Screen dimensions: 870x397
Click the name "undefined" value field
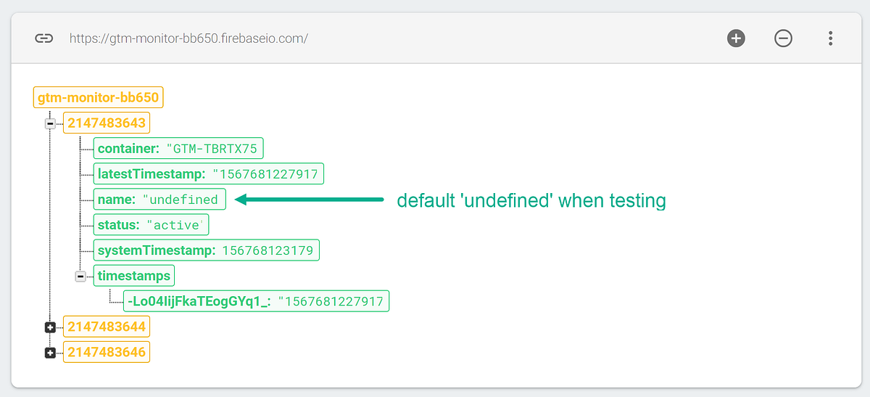(160, 199)
